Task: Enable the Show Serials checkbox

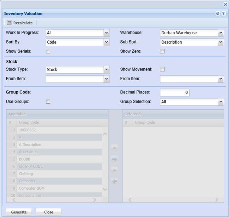Action: pyautogui.click(x=48, y=51)
